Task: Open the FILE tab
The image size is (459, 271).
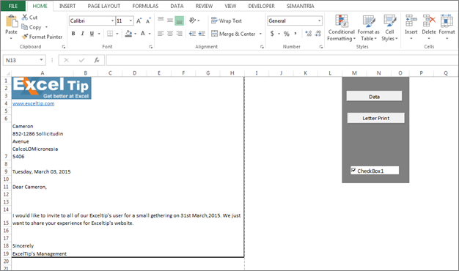Action: point(13,6)
